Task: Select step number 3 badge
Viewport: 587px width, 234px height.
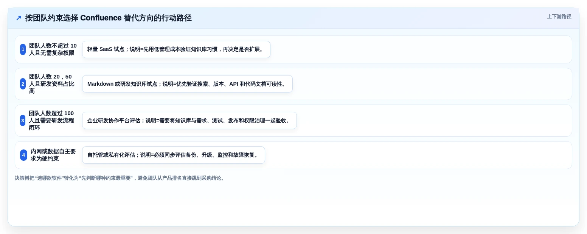Action: point(23,120)
